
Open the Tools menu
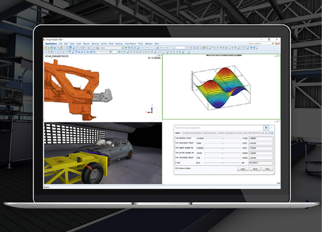140,44
